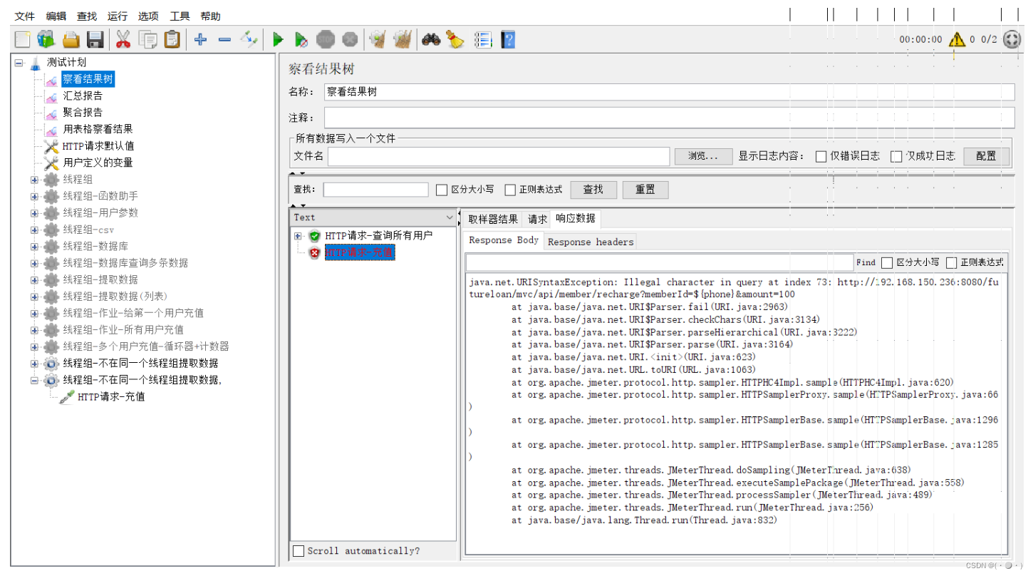Screen dimensions: 1033x576
Task: Click the Open file folder icon
Action: point(71,40)
